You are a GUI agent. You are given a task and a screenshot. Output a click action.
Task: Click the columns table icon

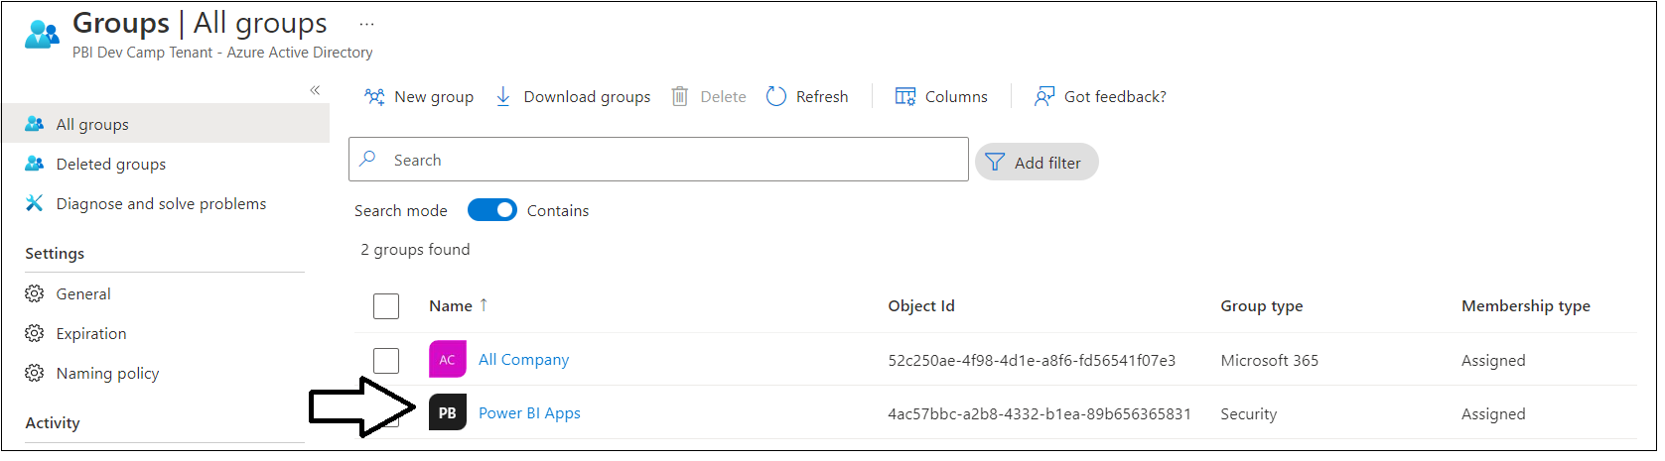905,96
